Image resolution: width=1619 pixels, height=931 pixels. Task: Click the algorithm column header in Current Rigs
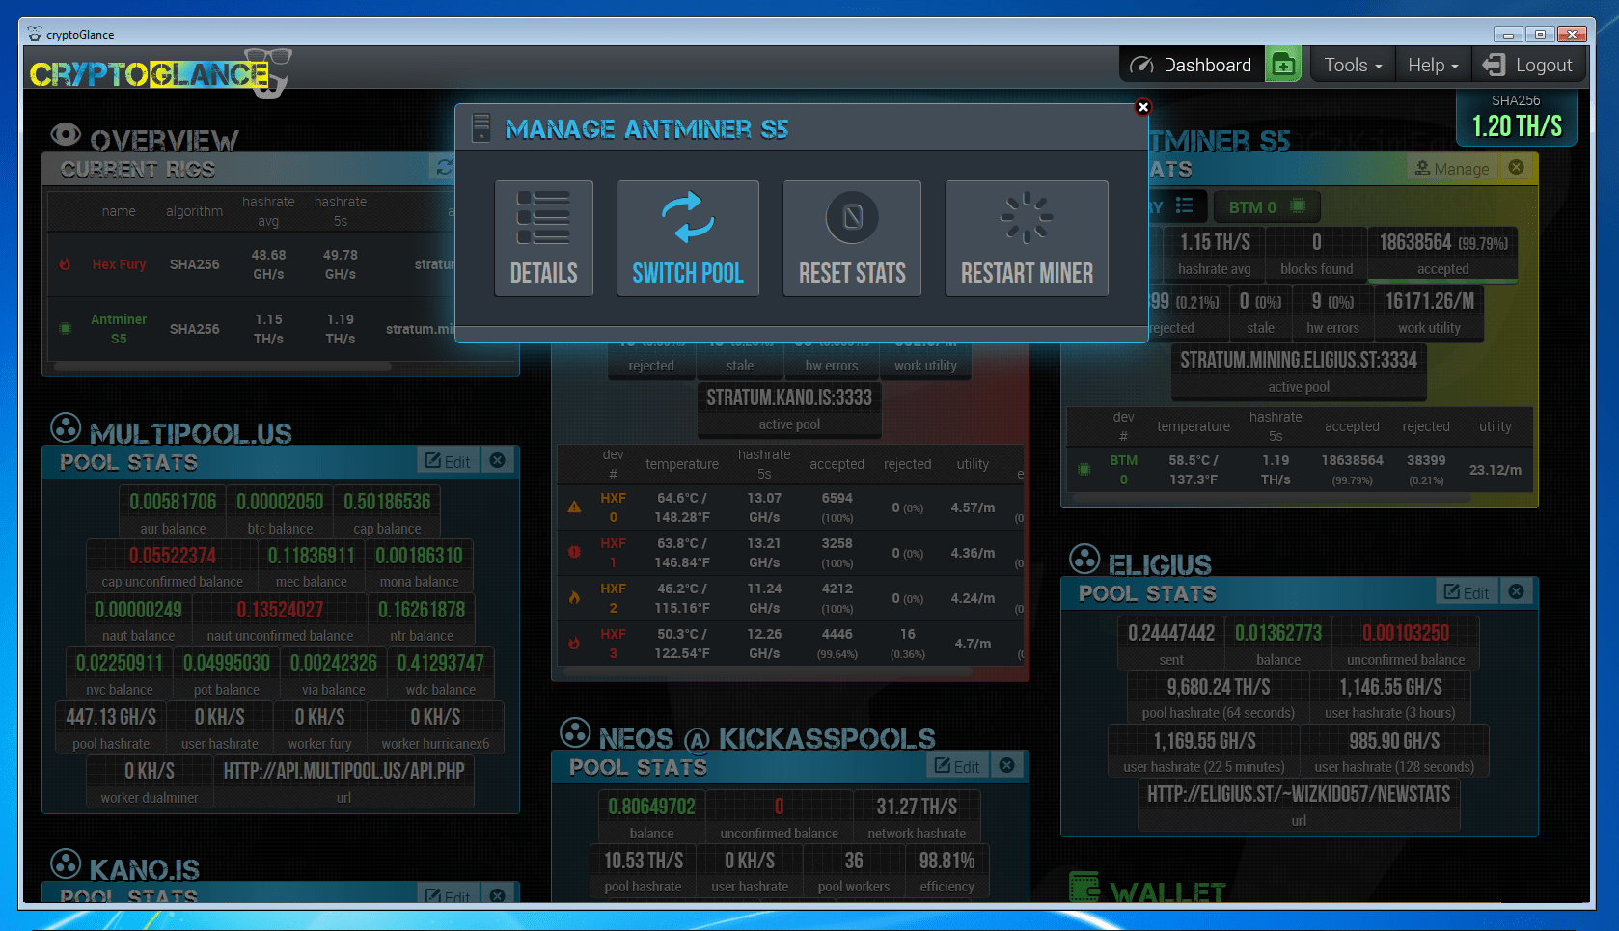coord(194,211)
